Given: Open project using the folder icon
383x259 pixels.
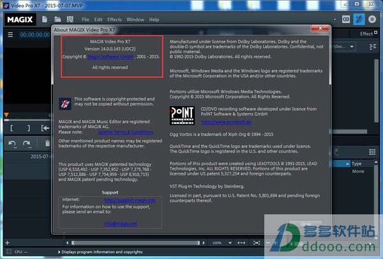Looking at the screenshot, I should click(57, 19).
